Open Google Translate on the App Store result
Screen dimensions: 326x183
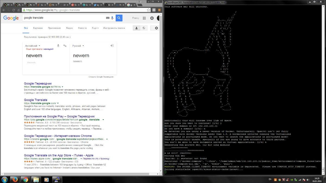(59, 155)
